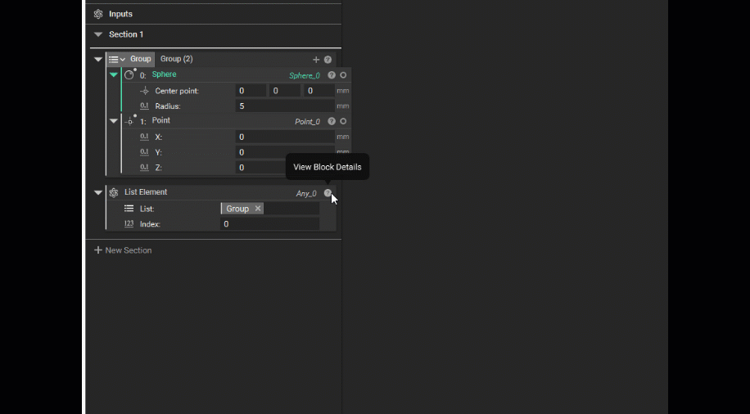The height and width of the screenshot is (414, 750).
Task: Select the Sphere block name
Action: click(x=164, y=74)
